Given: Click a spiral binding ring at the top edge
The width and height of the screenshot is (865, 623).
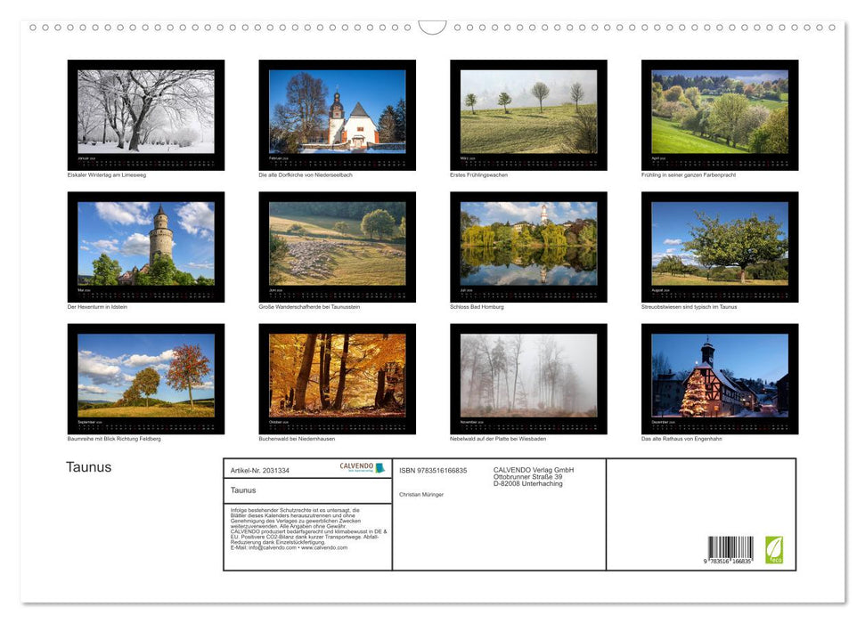Looking at the screenshot, I should coord(36,28).
